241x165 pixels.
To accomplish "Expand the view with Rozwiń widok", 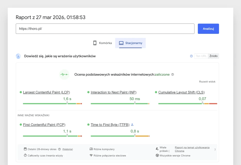I will click(207, 82).
